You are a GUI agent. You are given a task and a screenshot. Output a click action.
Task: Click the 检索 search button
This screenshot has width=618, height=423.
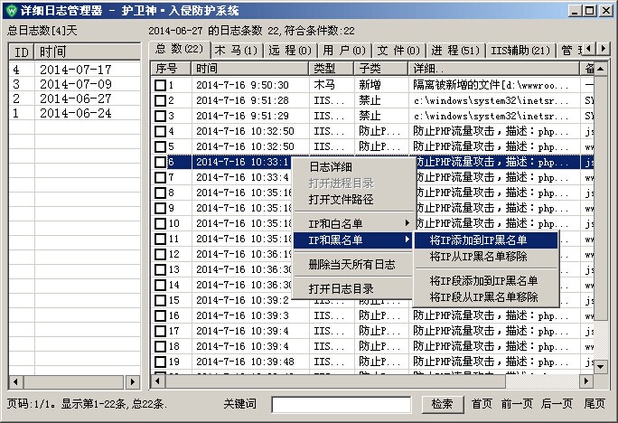coord(442,404)
